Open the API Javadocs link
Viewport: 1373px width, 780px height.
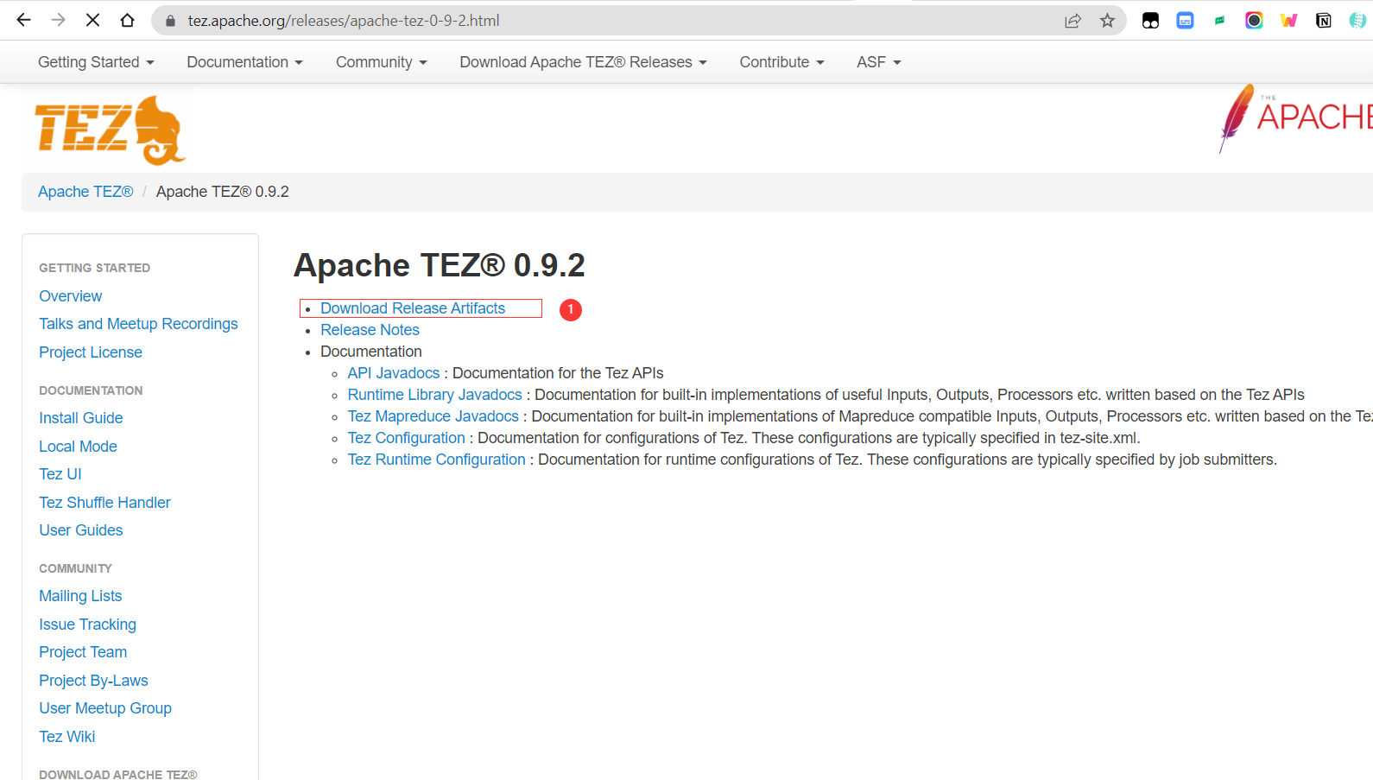(x=394, y=373)
